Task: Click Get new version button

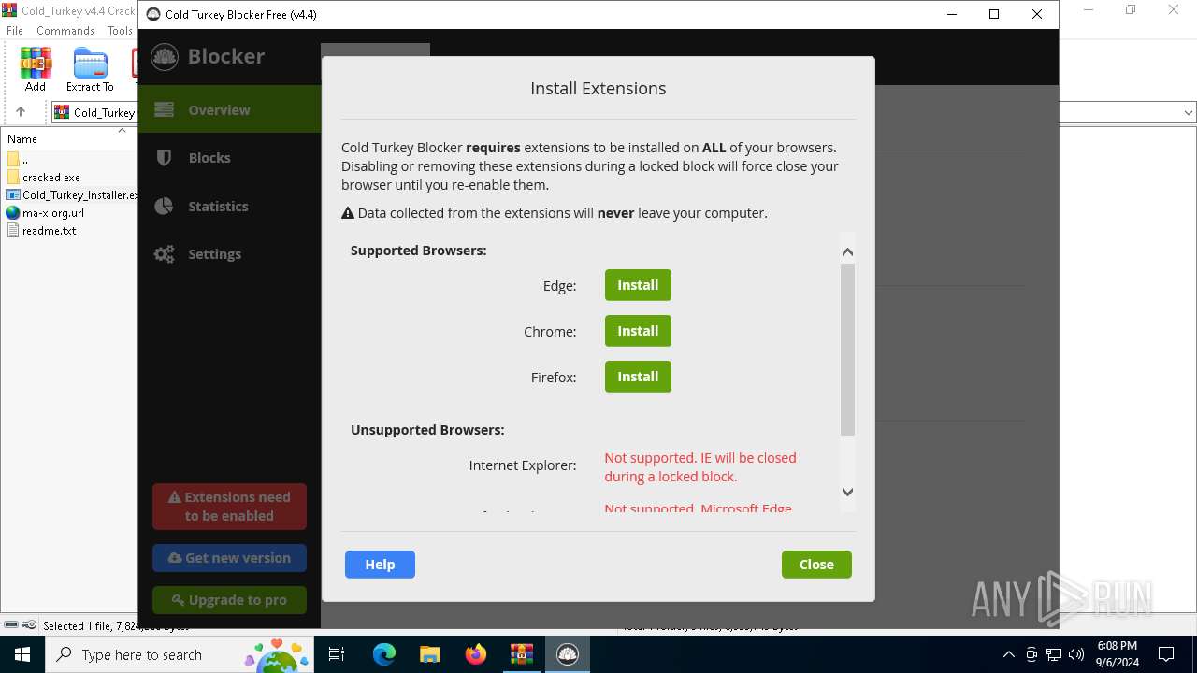Action: 229,558
